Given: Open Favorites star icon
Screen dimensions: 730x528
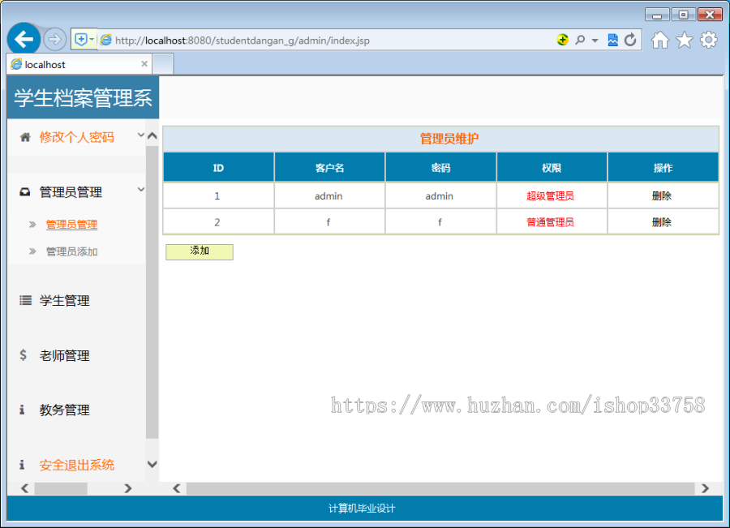Looking at the screenshot, I should click(x=685, y=40).
